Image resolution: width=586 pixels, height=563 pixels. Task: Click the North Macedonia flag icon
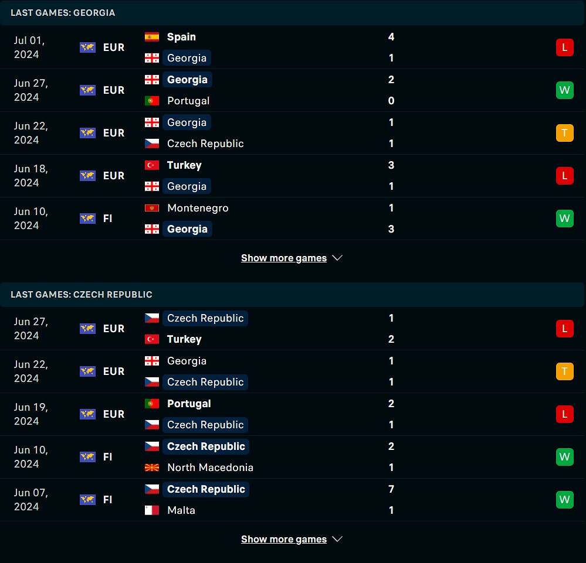coord(152,467)
